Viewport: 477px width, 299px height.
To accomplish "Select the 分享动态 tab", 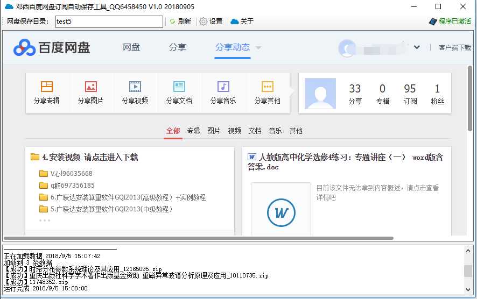I will 233,47.
